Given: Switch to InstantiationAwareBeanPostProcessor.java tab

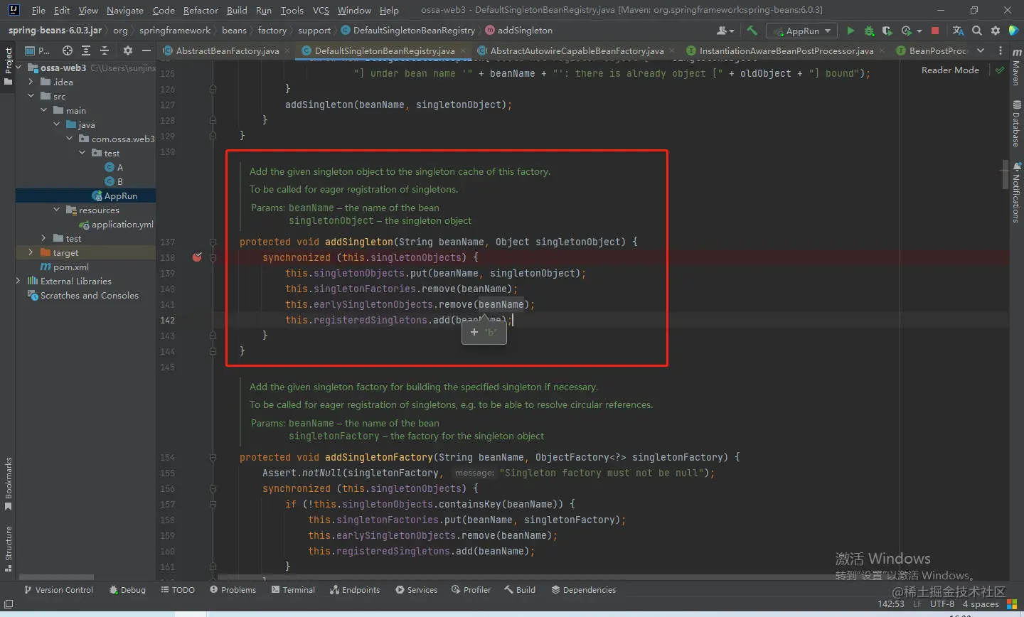Looking at the screenshot, I should (786, 50).
